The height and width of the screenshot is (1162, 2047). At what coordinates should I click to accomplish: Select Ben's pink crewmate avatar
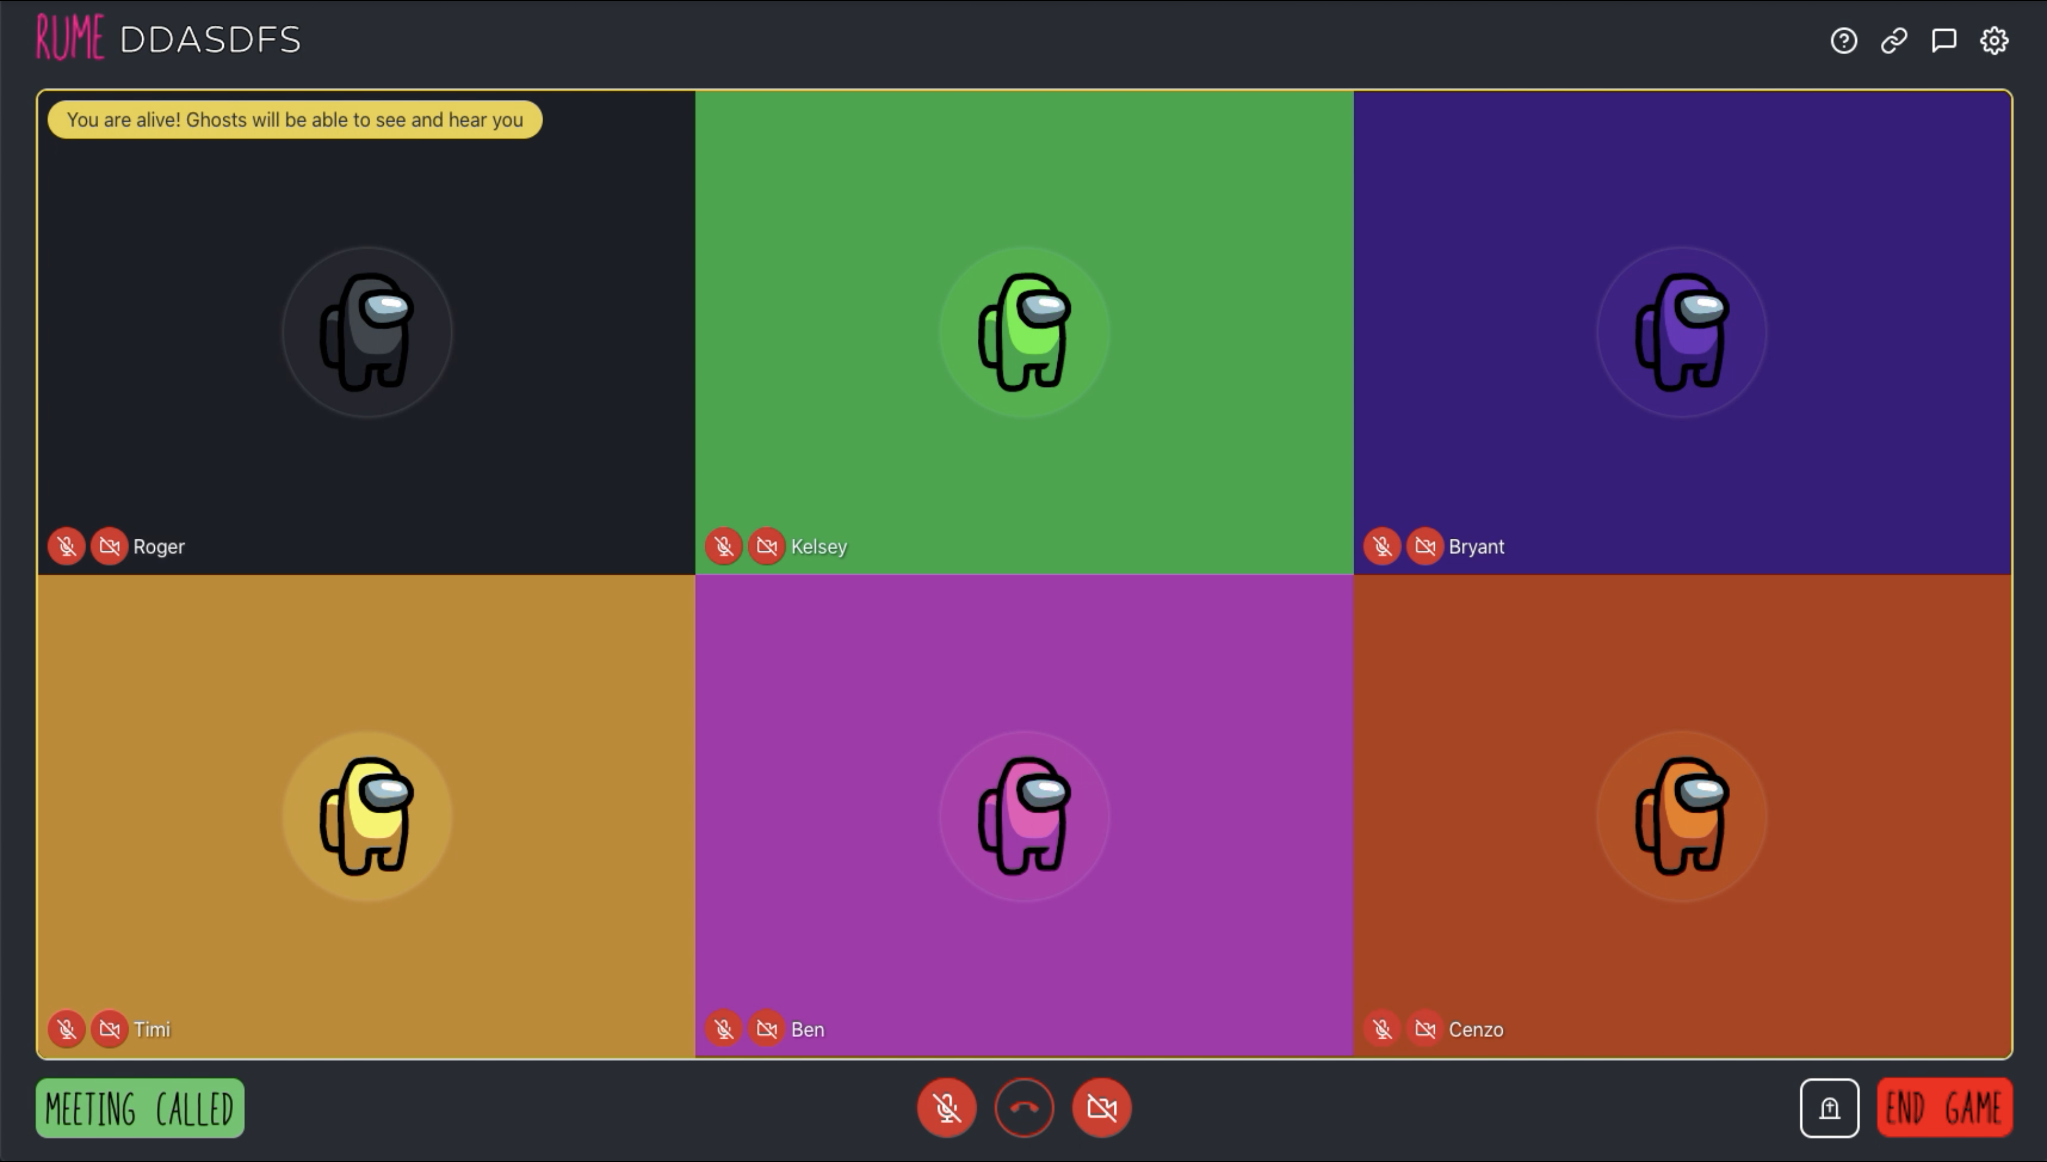coord(1024,816)
